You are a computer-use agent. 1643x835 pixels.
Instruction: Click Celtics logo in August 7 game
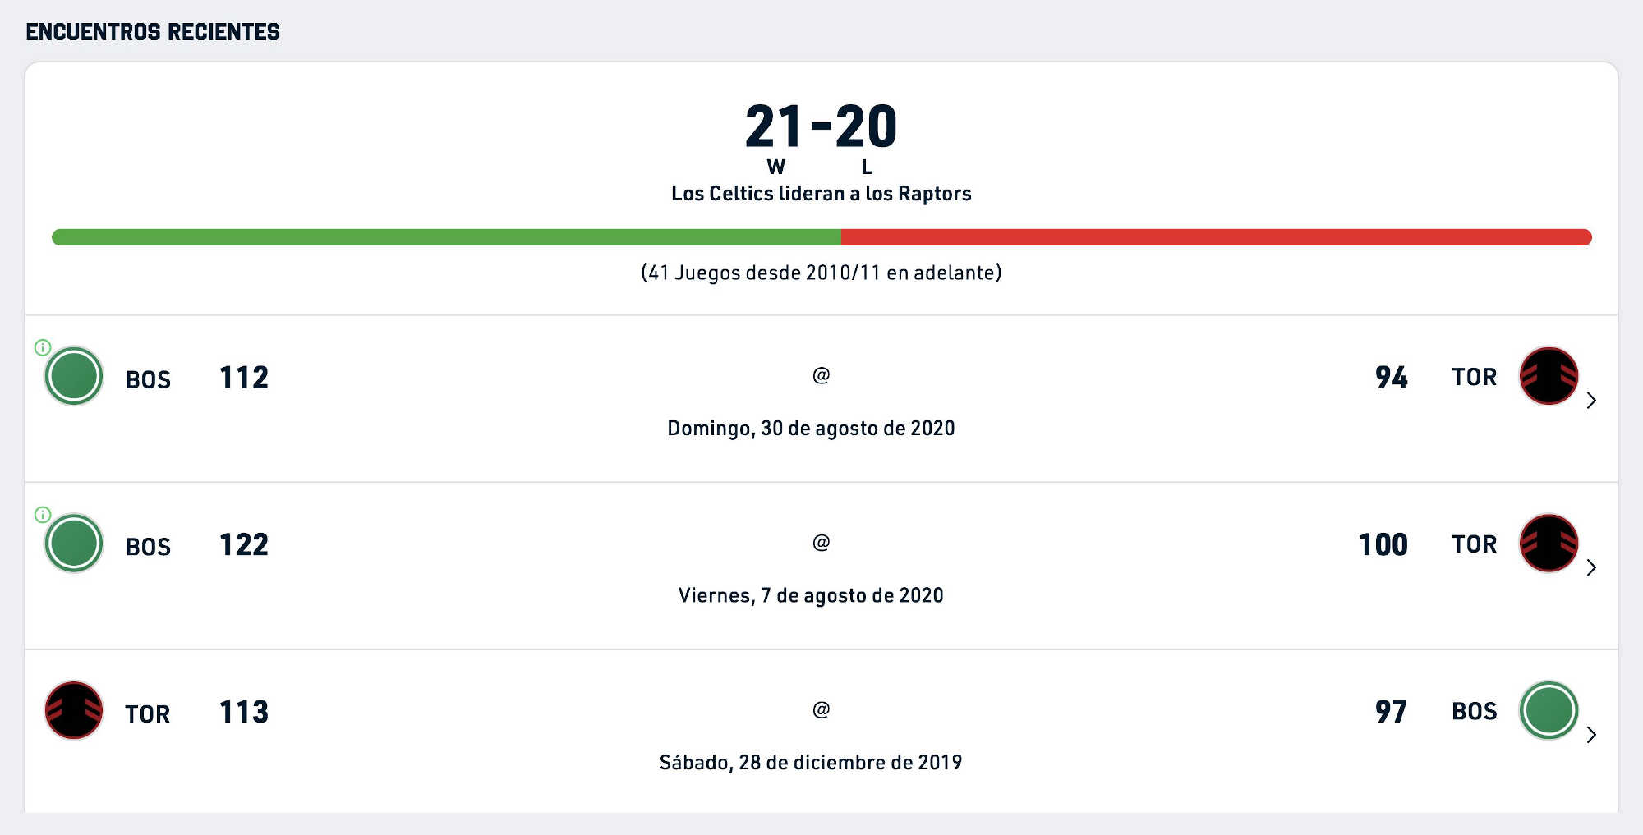[x=74, y=543]
